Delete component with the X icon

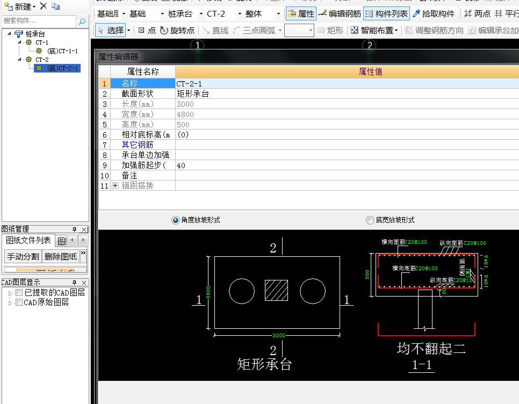tap(44, 6)
